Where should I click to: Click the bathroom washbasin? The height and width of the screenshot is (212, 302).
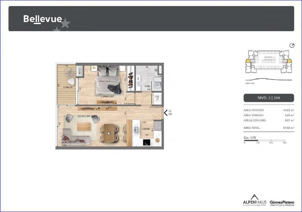139,83
